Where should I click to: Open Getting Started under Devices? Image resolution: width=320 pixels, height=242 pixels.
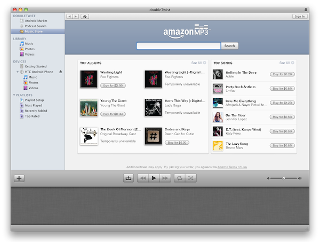pos(33,66)
